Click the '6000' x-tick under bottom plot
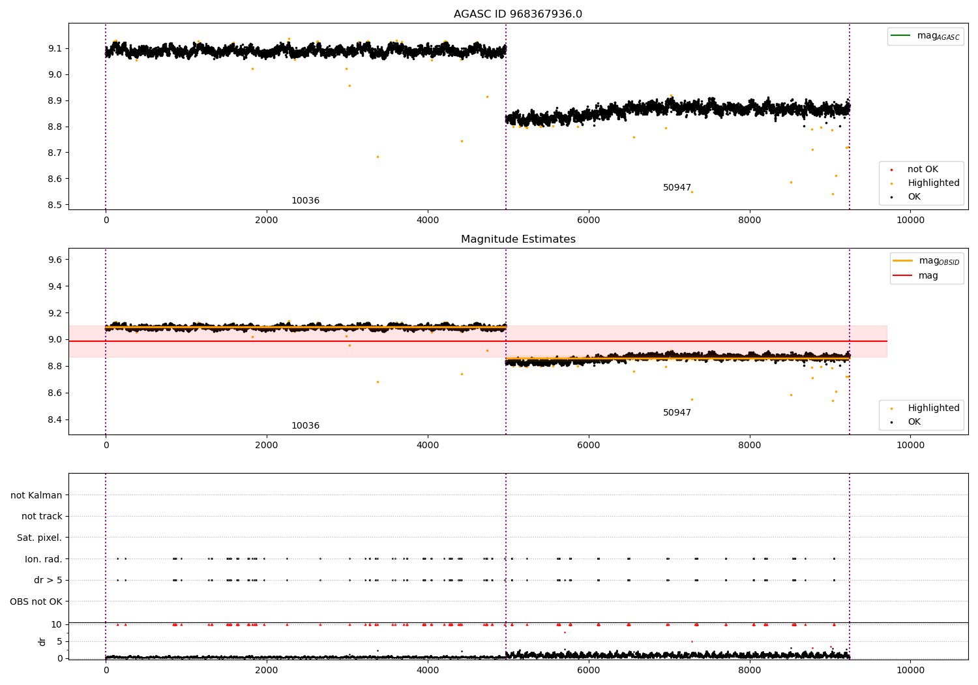The image size is (978, 685). point(589,671)
